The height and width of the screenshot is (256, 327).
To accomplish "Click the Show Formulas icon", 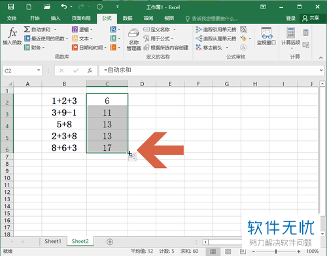I will pos(243,29).
